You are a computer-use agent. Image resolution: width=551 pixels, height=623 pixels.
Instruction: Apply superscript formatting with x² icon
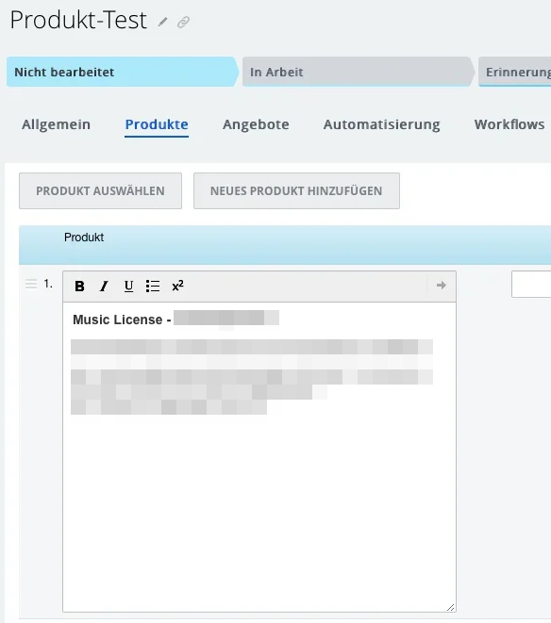(177, 286)
